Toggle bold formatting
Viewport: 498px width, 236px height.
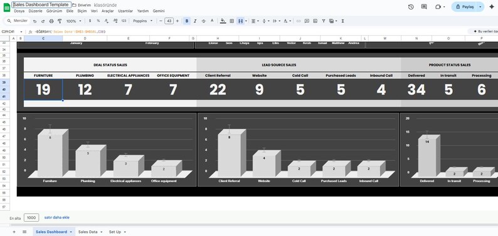click(x=187, y=21)
